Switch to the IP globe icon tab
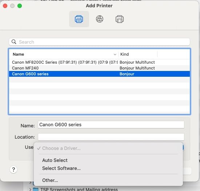This screenshot has width=200, height=191. click(100, 19)
